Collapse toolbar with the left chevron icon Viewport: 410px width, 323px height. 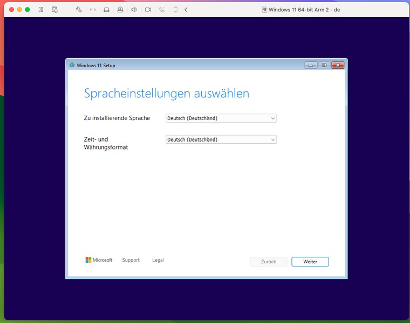tap(186, 10)
